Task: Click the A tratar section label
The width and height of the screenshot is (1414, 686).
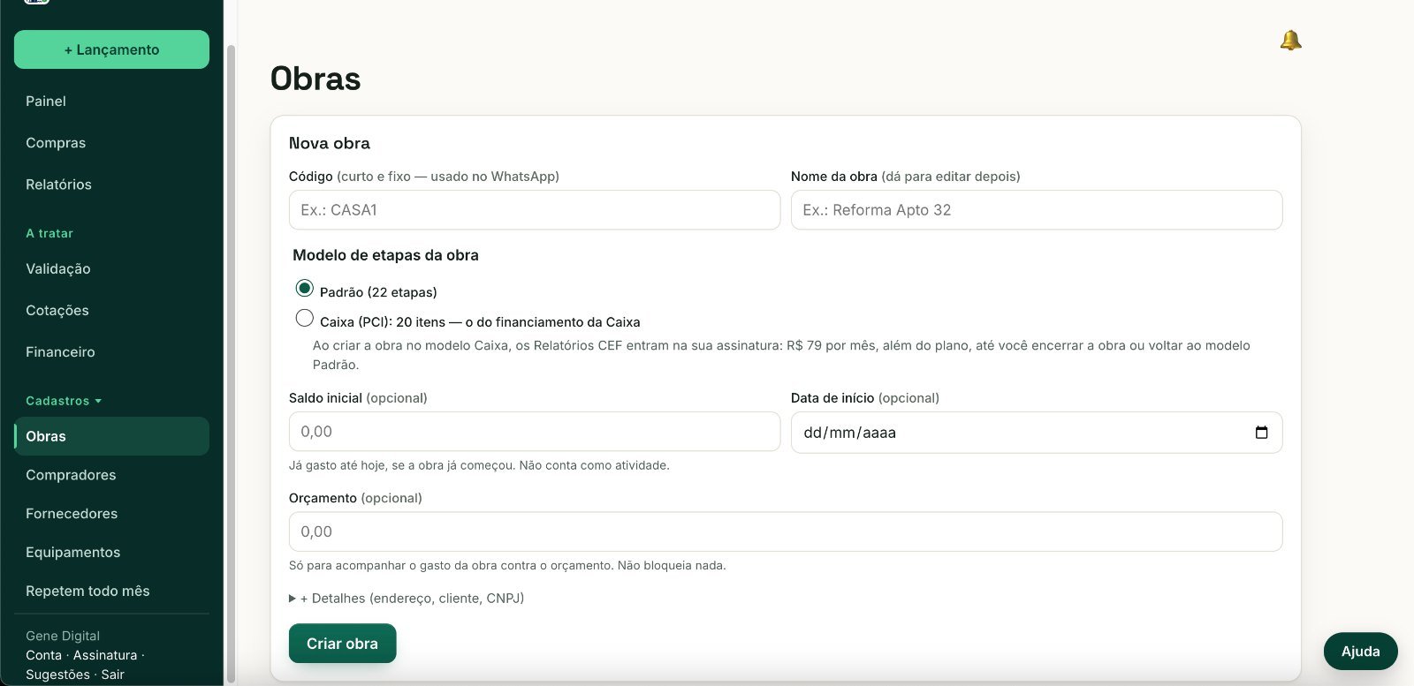Action: [49, 233]
